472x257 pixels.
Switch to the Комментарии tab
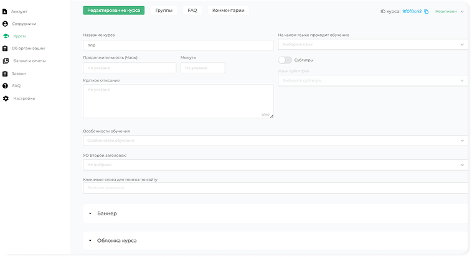point(228,11)
